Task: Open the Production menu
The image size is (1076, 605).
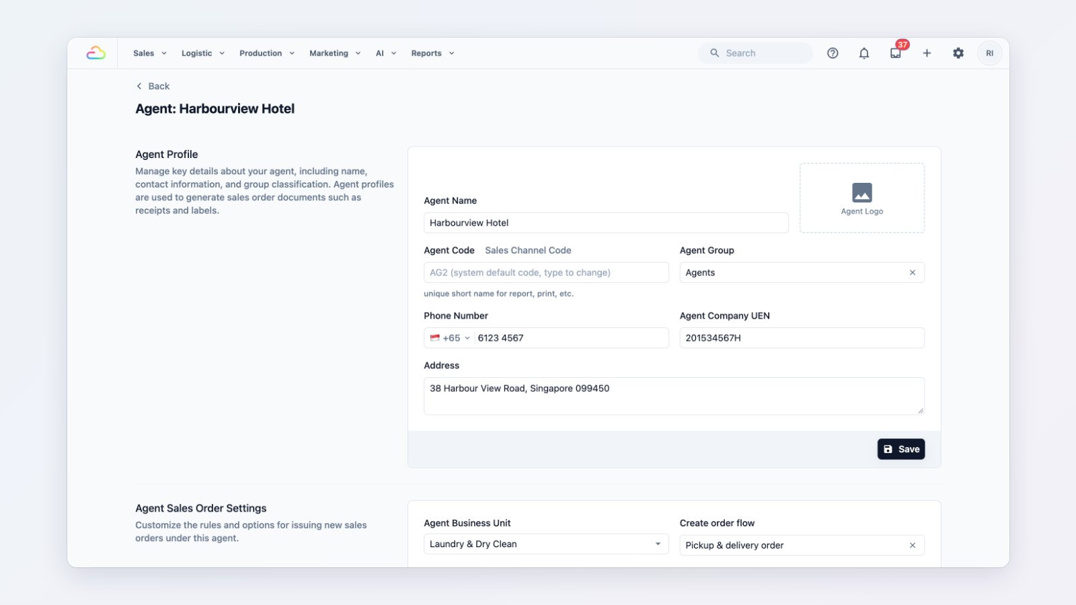Action: point(267,53)
